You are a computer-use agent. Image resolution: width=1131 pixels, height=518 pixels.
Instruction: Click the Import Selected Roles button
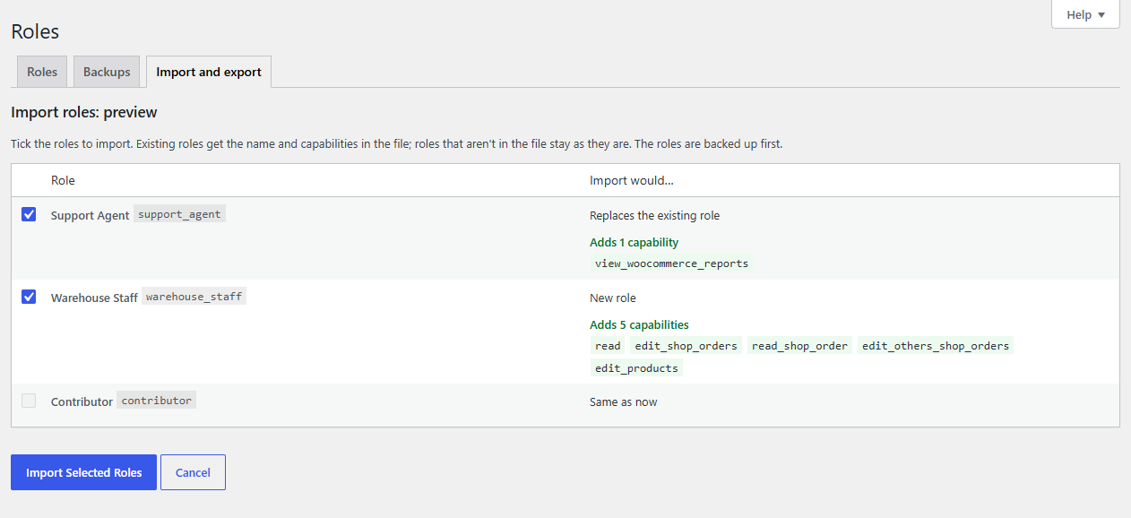click(x=83, y=472)
